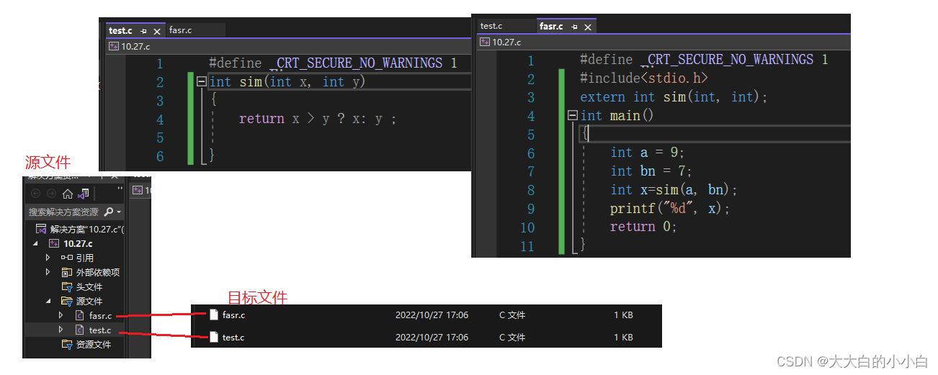Close the fasr.c tab in right editor

click(x=588, y=27)
